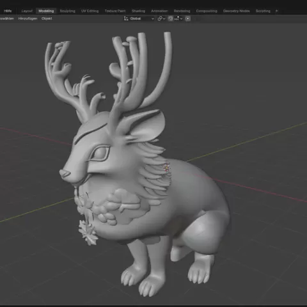307x307 pixels.
Task: Switch to the Scripting workspace tab
Action: 263,11
